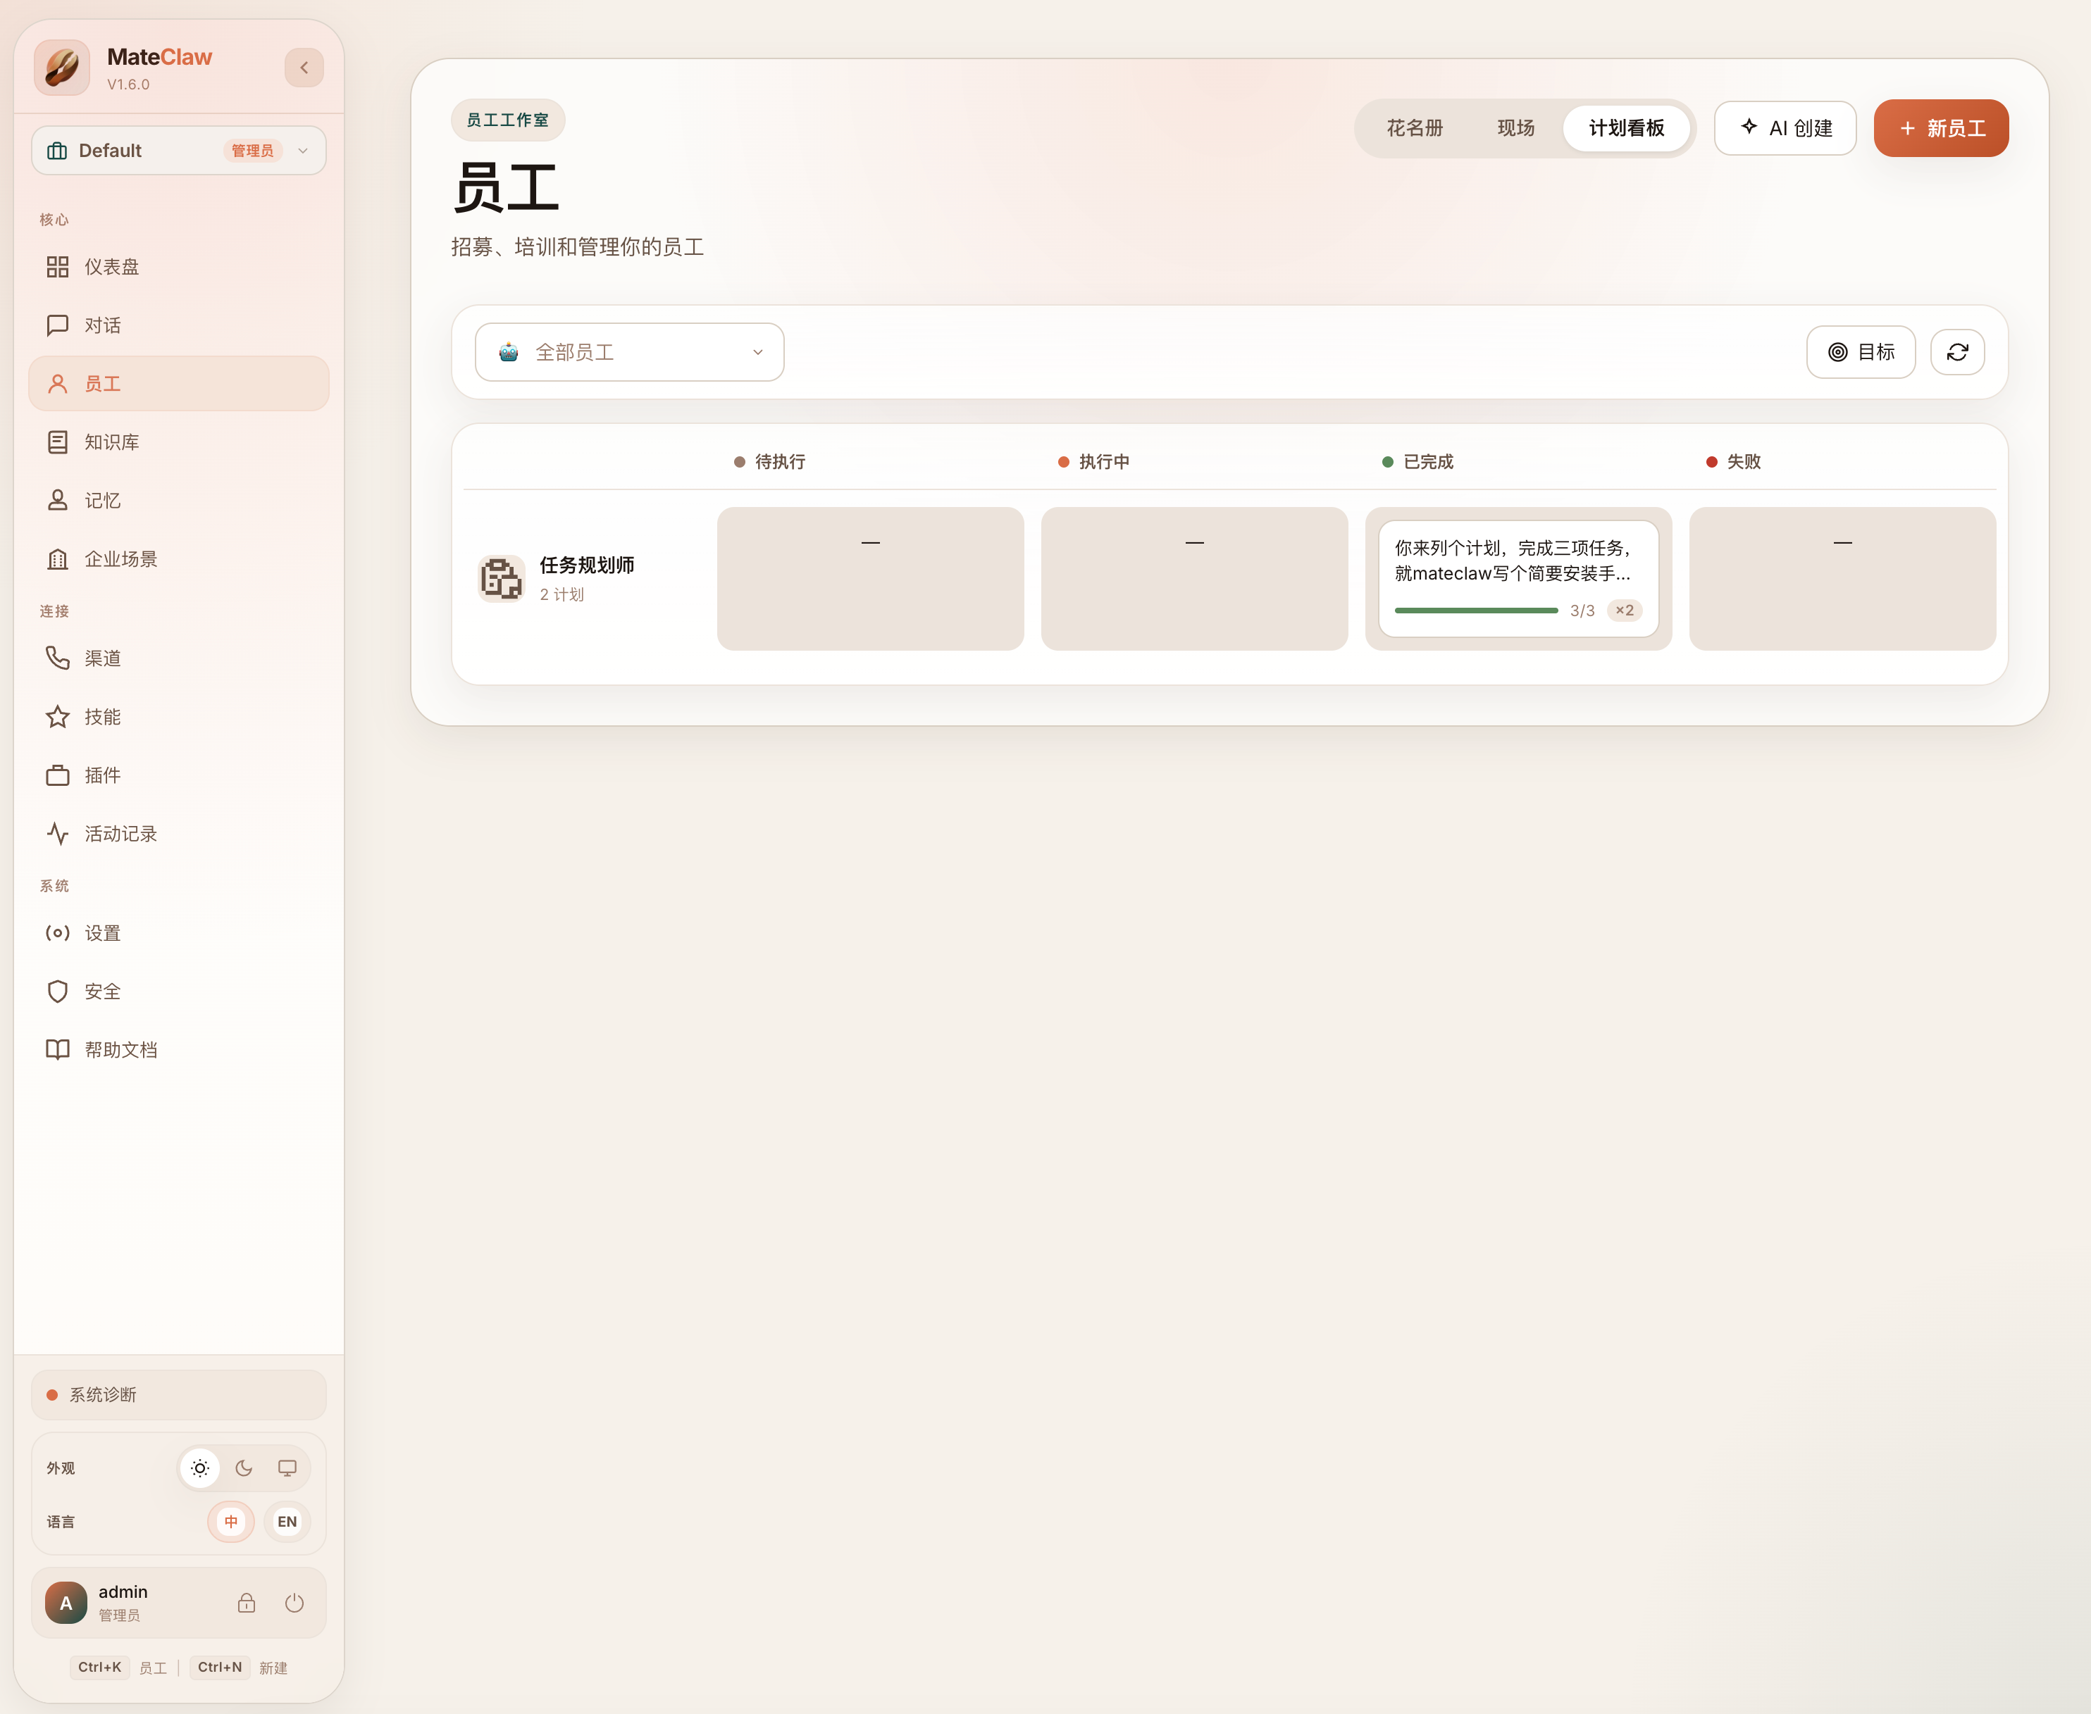Click the power logout icon
This screenshot has width=2091, height=1714.
click(294, 1603)
